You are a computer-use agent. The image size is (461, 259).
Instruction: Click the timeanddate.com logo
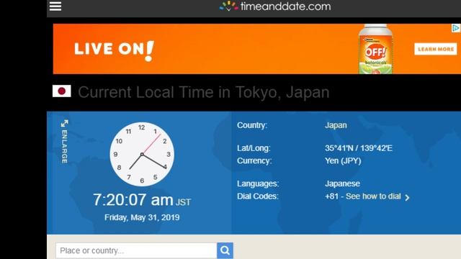(275, 6)
